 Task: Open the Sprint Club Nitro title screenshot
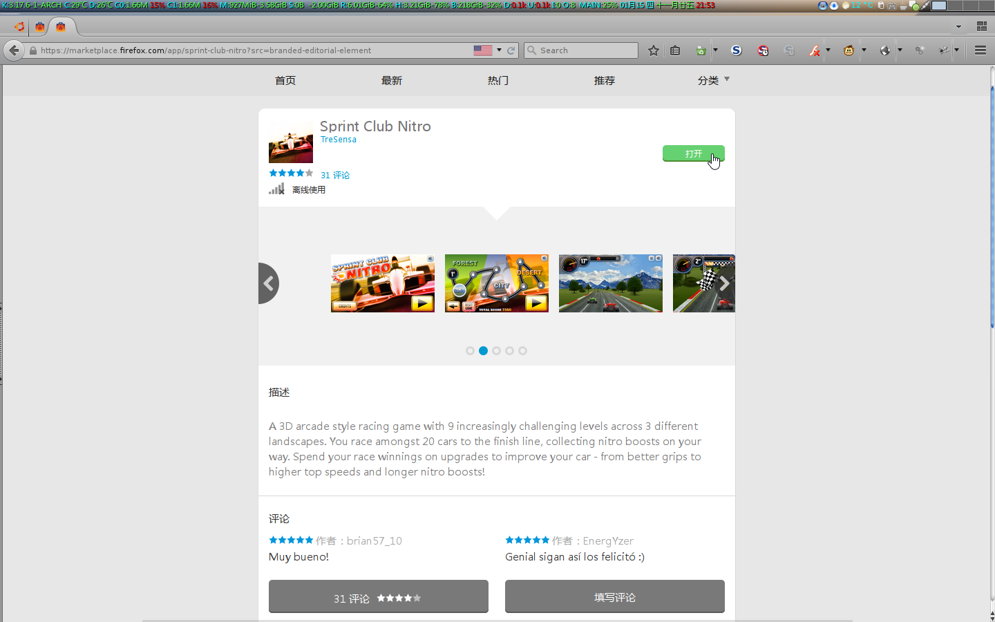[383, 283]
